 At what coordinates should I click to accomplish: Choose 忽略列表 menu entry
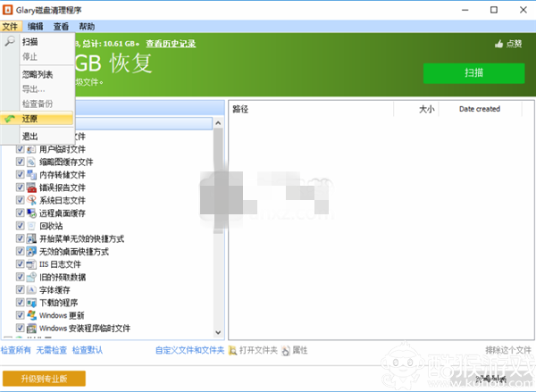[x=38, y=74]
